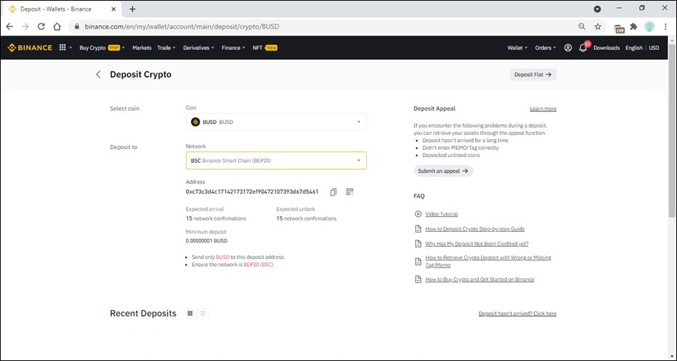
Task: Open the Binance apps grid menu
Action: tap(63, 47)
